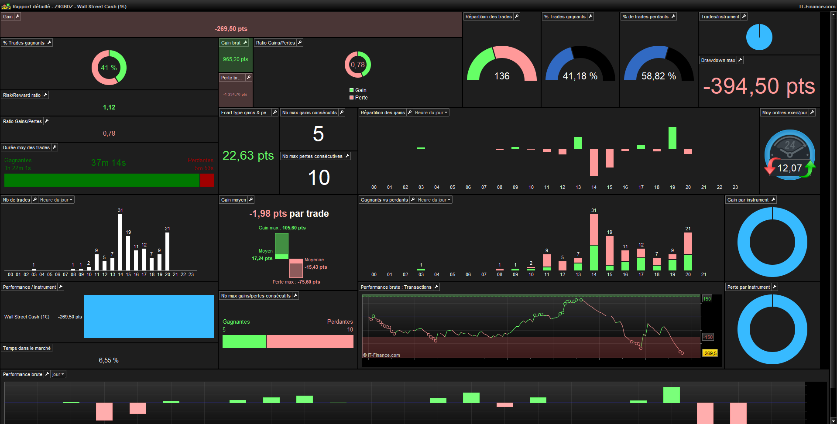
Task: Click the green 150 level label on chart
Action: pos(707,299)
